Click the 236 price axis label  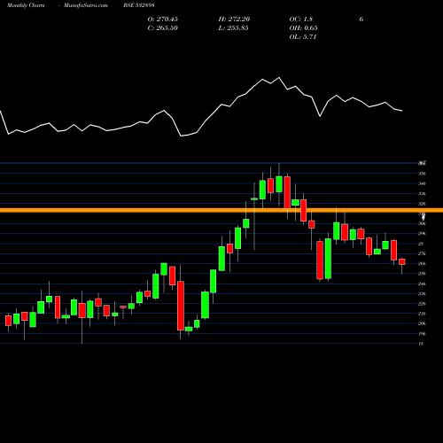click(422, 293)
